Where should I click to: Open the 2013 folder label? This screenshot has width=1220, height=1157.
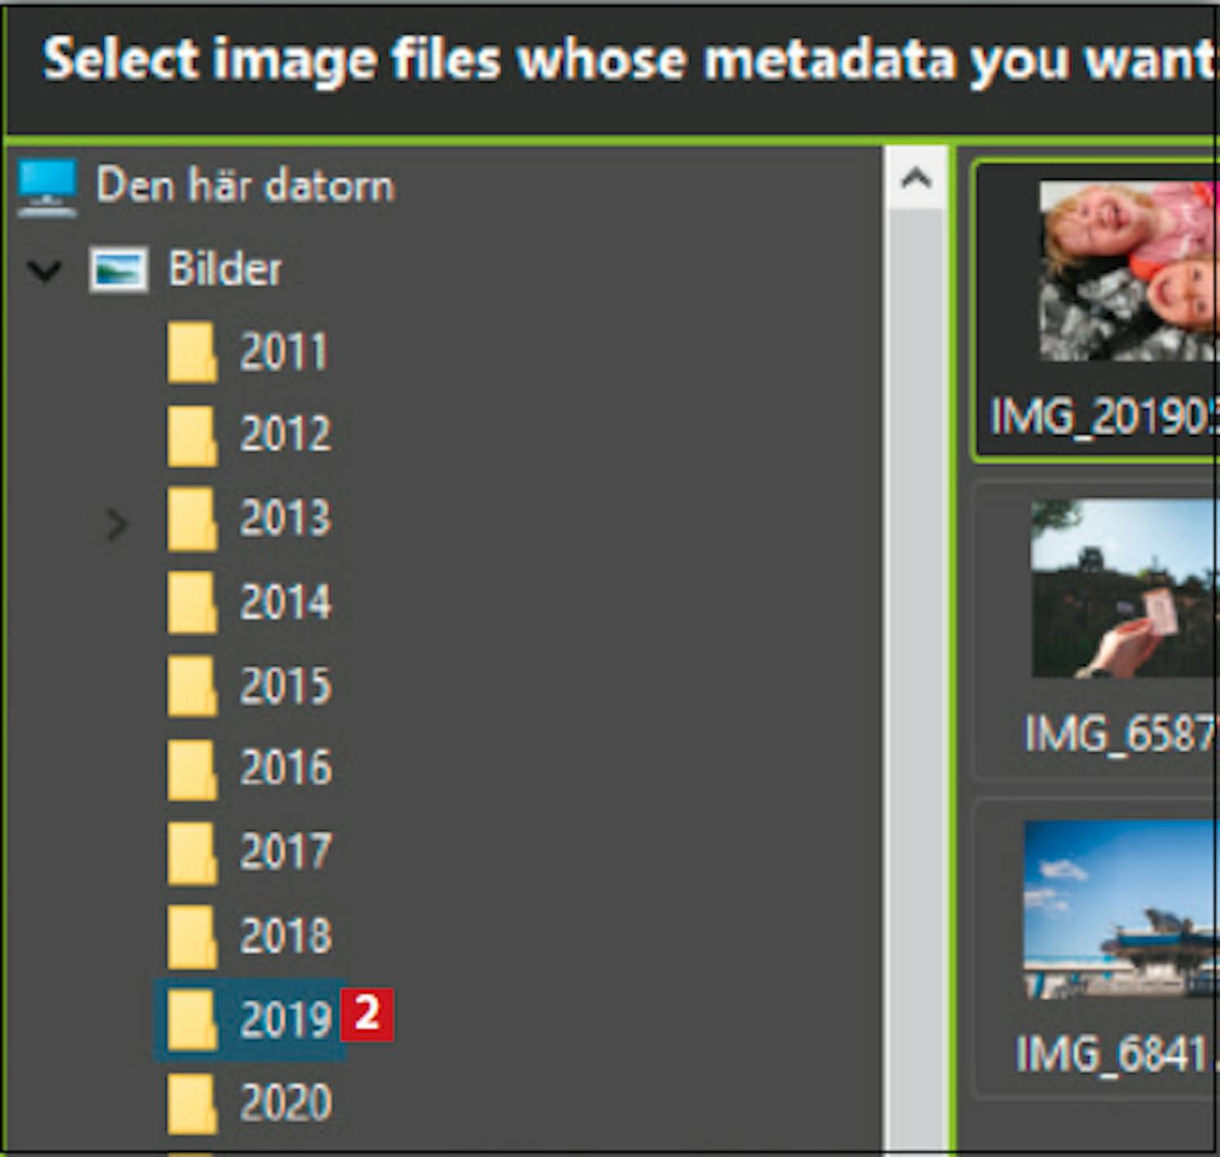click(285, 518)
